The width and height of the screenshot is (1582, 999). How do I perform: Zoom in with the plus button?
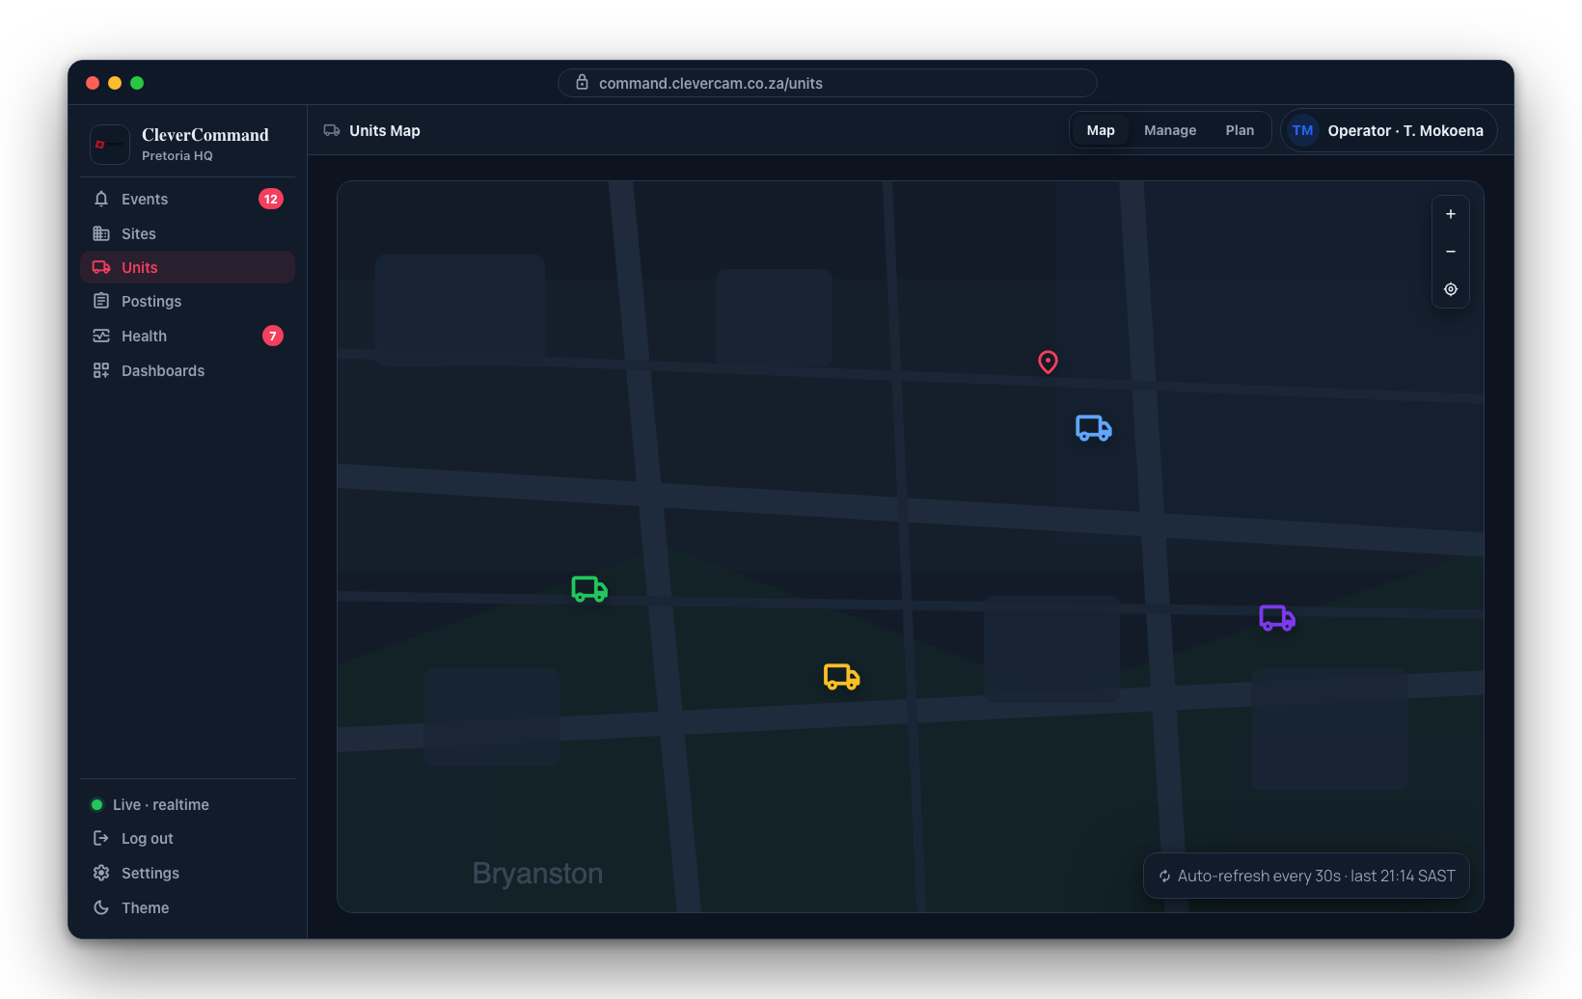click(x=1451, y=214)
